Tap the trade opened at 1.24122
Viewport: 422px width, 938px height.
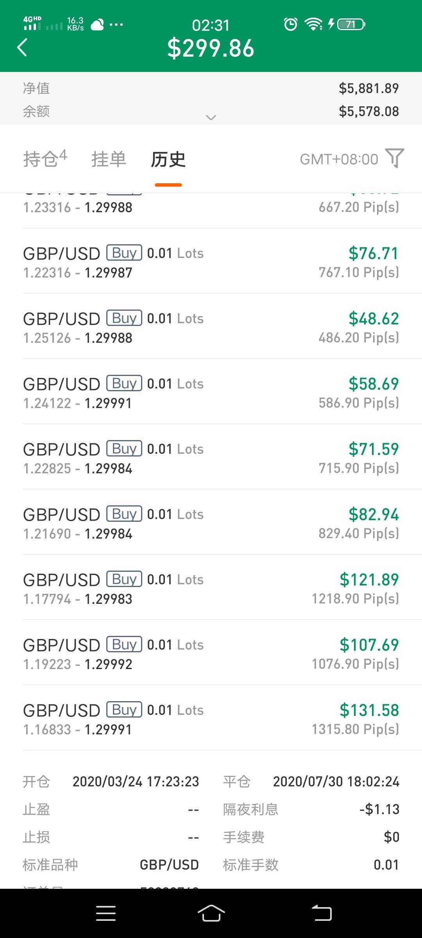point(211,393)
